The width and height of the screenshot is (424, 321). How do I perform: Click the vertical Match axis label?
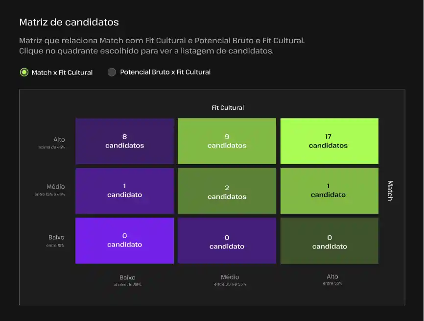tap(390, 191)
